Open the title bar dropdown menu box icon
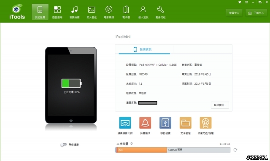Screen dimensions: 270x161 point(246,2)
